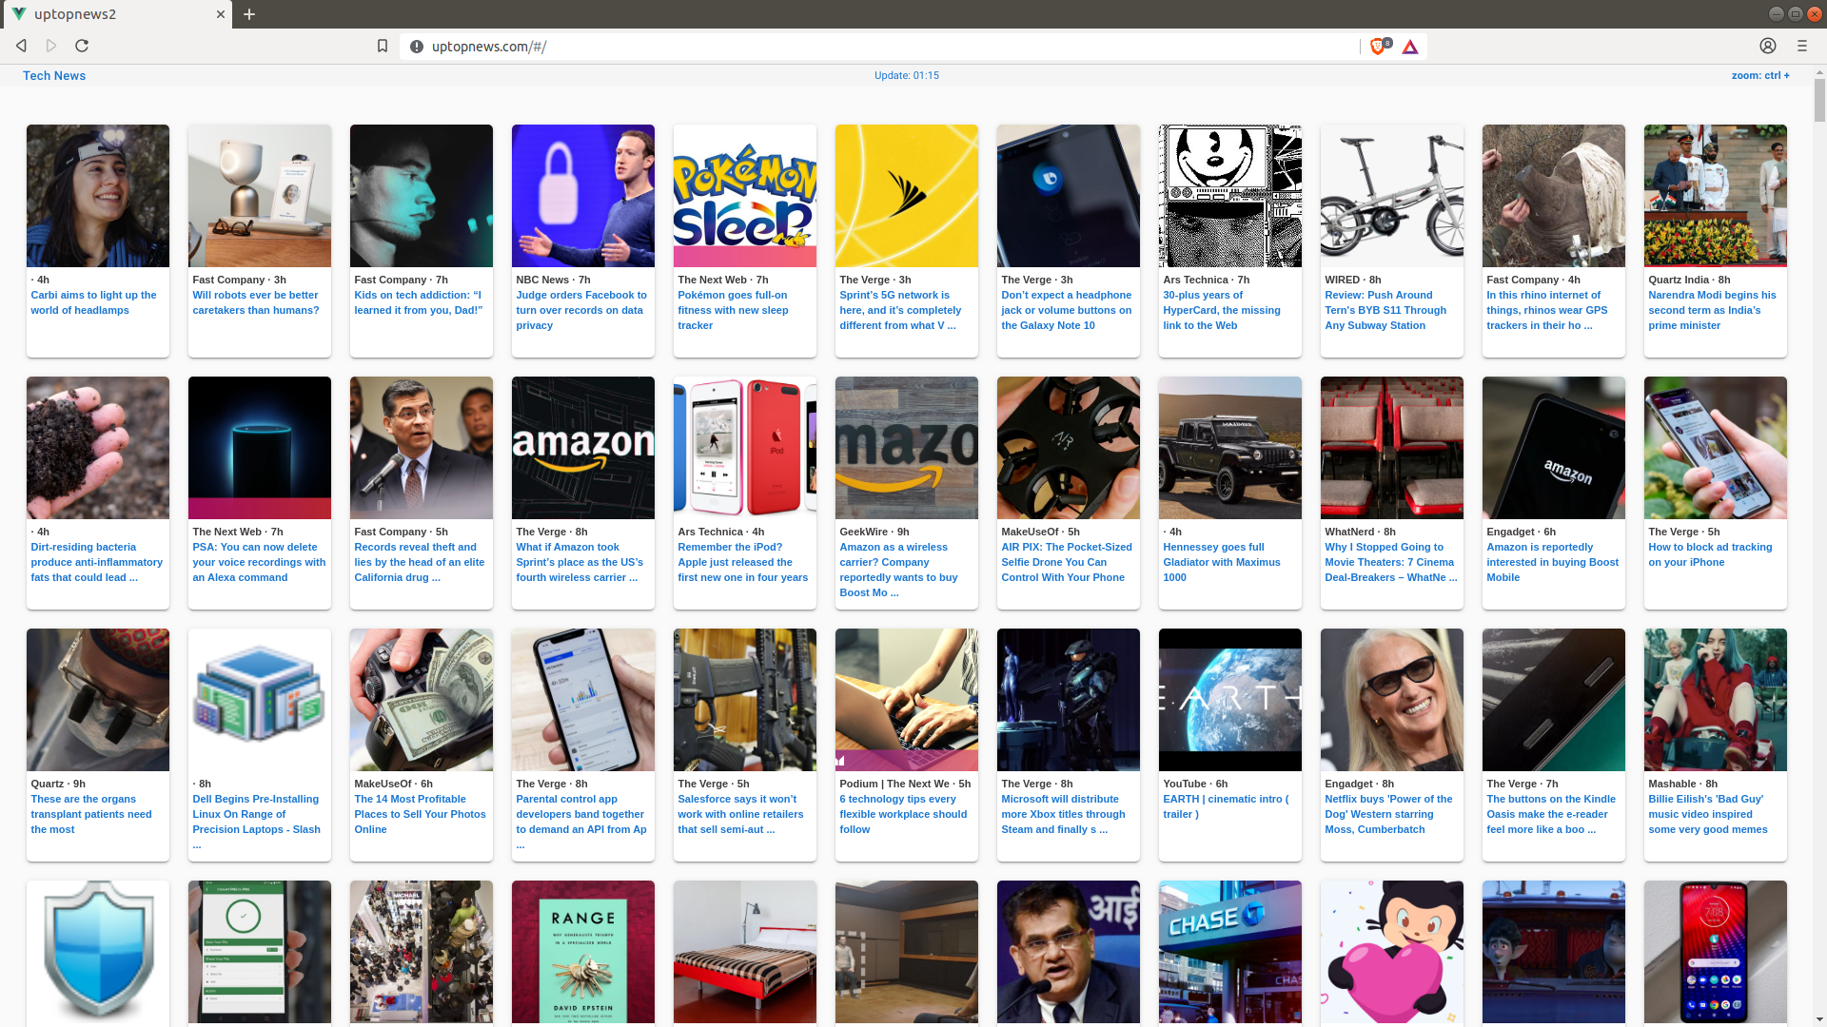Click the Amazon logo thumbnail for Verge story
The image size is (1827, 1027).
[582, 448]
